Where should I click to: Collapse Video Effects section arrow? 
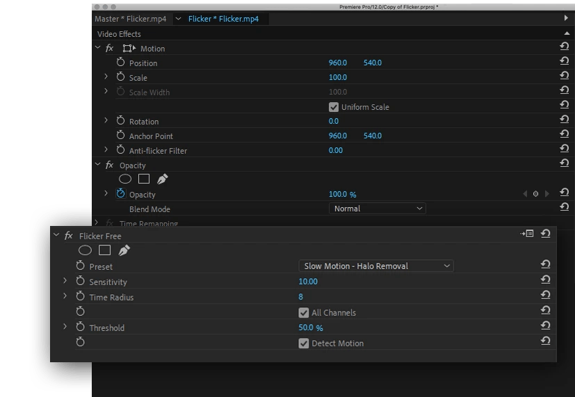coord(567,33)
